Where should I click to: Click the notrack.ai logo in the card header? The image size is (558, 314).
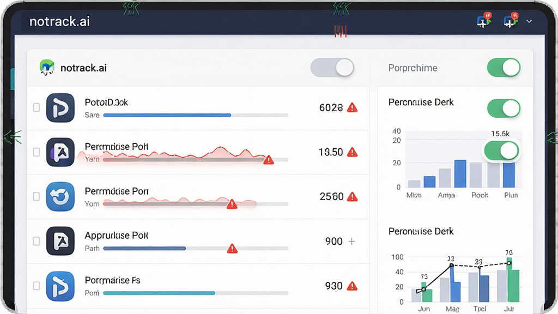47,67
